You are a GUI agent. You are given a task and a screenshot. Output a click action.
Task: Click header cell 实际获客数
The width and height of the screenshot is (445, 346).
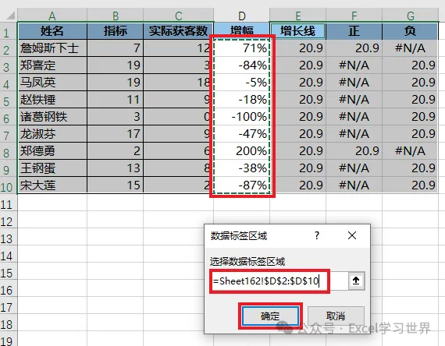coord(179,31)
